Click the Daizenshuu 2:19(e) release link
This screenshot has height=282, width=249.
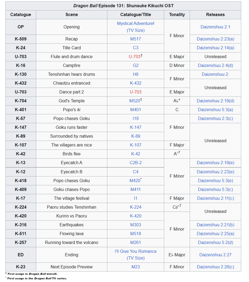click(x=215, y=163)
